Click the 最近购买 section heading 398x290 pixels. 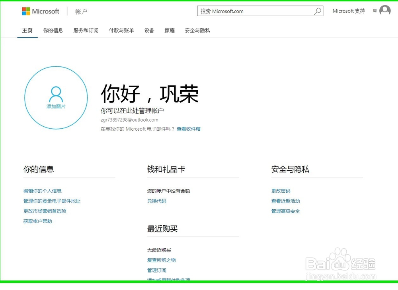(162, 229)
